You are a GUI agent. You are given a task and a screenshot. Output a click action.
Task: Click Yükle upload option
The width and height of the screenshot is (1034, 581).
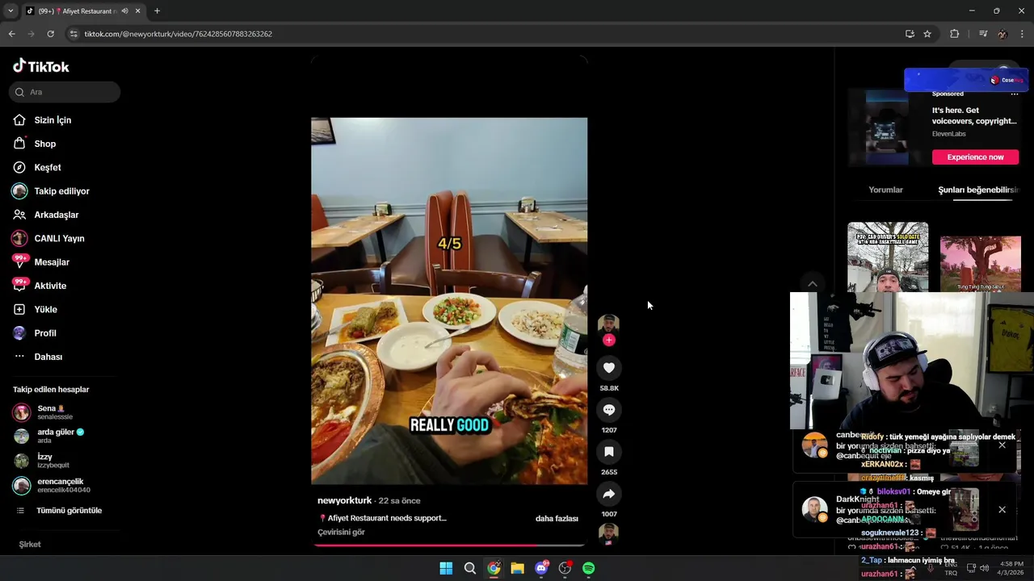click(45, 309)
